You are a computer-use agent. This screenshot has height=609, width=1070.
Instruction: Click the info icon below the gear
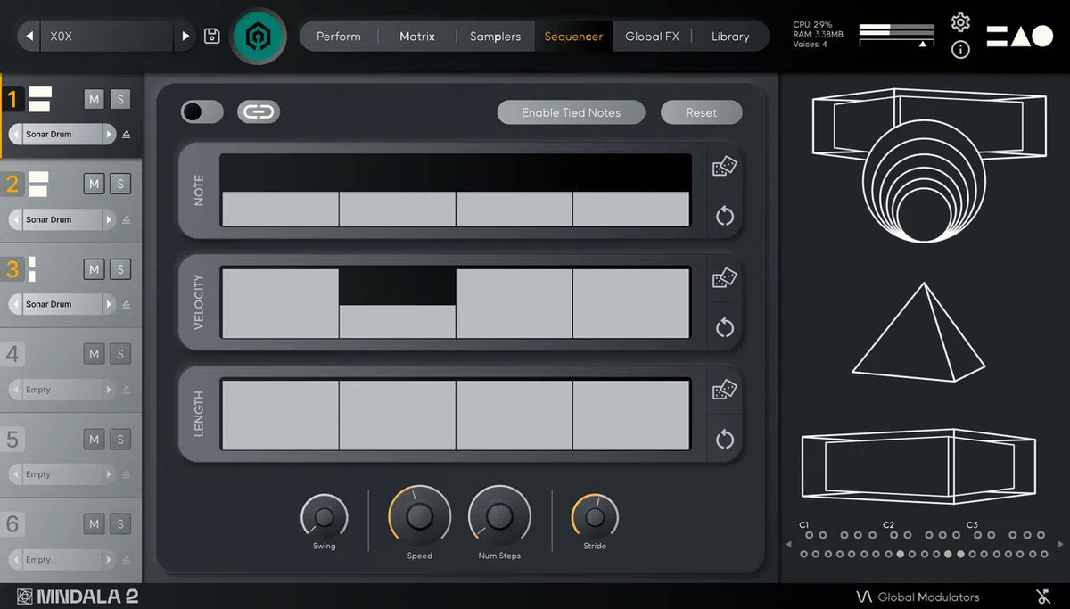[x=960, y=50]
